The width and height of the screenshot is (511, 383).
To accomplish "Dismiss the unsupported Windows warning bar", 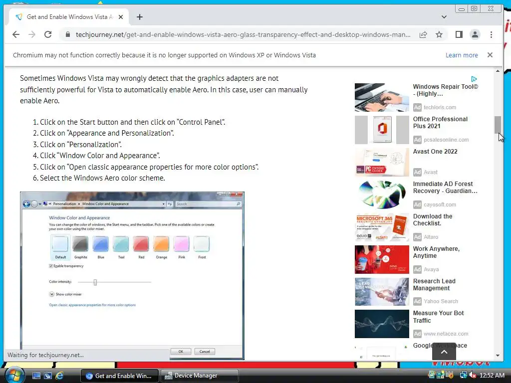I will (x=490, y=55).
